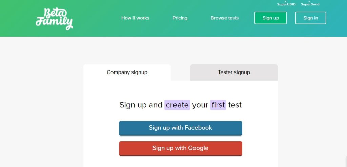Open the Pricing page
This screenshot has height=167, width=347.
click(180, 18)
